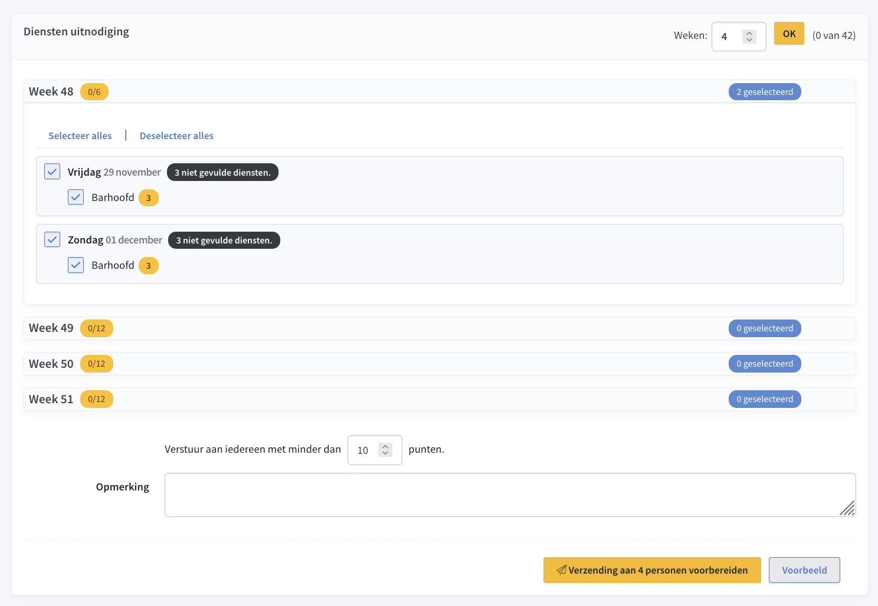Click the Opmerking field label

tap(123, 487)
